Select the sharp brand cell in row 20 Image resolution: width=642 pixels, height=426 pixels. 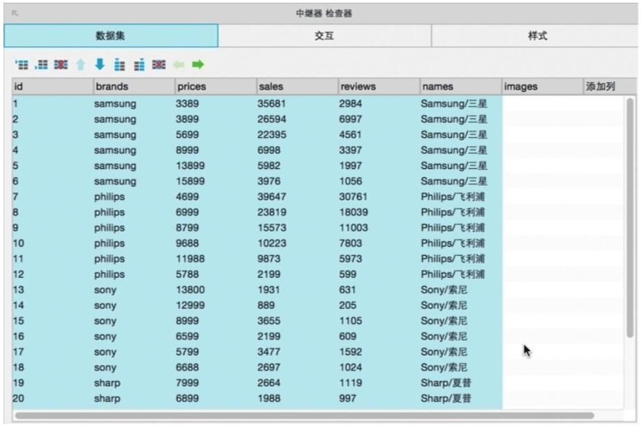pos(107,398)
